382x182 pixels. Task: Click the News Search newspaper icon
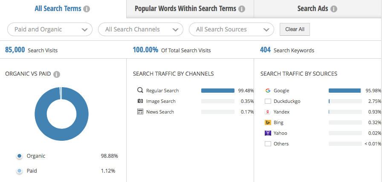tap(140, 112)
